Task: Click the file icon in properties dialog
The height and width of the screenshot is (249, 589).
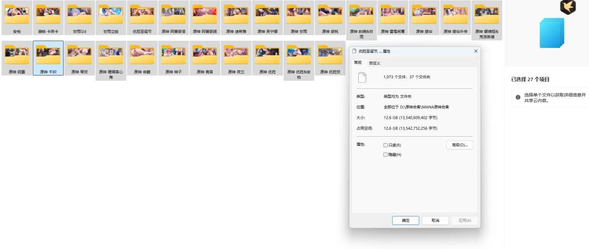Action: point(362,77)
